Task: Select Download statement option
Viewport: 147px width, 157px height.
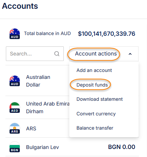Action: coord(99,99)
